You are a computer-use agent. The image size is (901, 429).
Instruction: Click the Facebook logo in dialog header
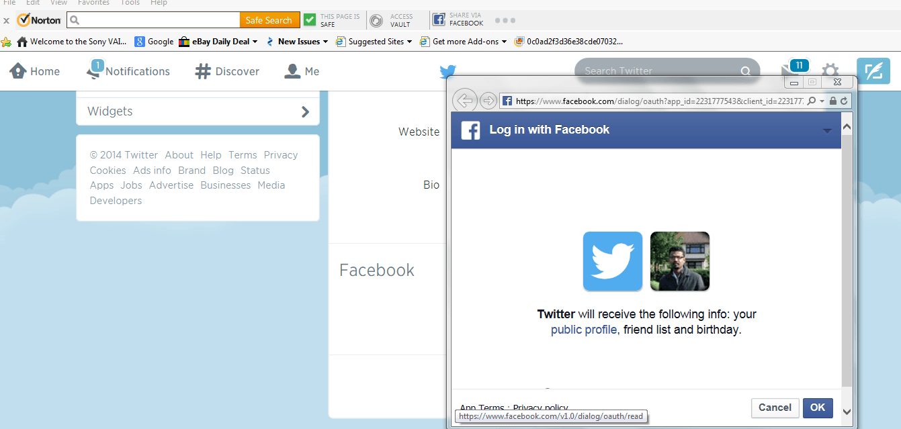tap(470, 130)
